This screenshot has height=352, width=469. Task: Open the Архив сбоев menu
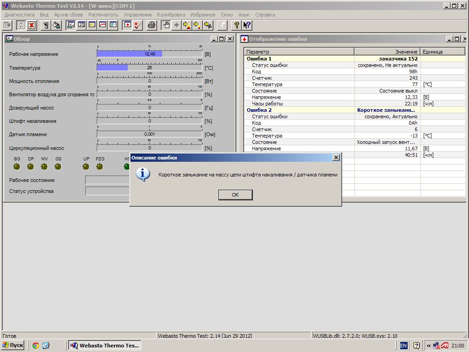pos(69,15)
